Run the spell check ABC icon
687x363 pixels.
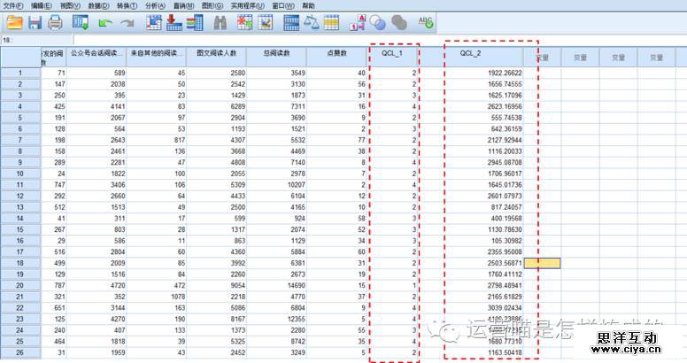coord(425,22)
